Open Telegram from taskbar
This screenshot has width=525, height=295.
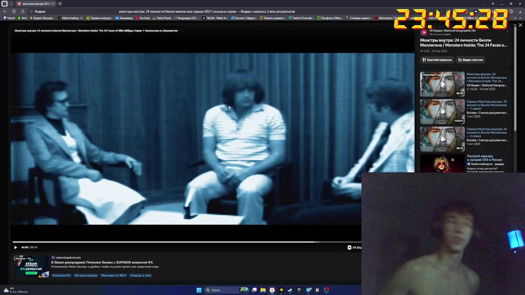point(308,290)
